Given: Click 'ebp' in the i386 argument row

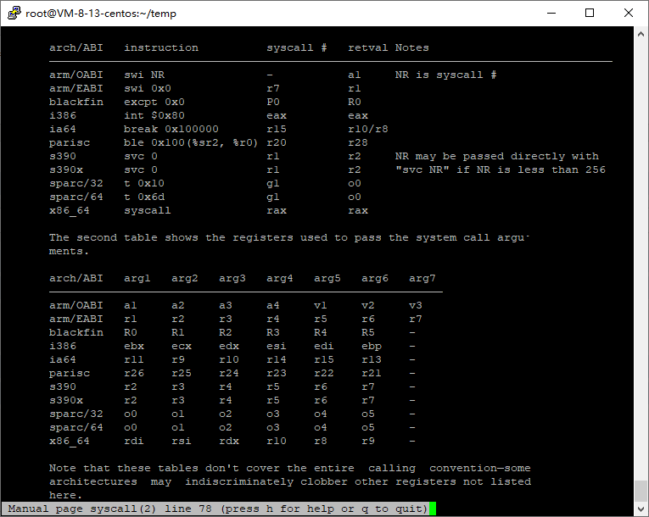Looking at the screenshot, I should coord(372,346).
